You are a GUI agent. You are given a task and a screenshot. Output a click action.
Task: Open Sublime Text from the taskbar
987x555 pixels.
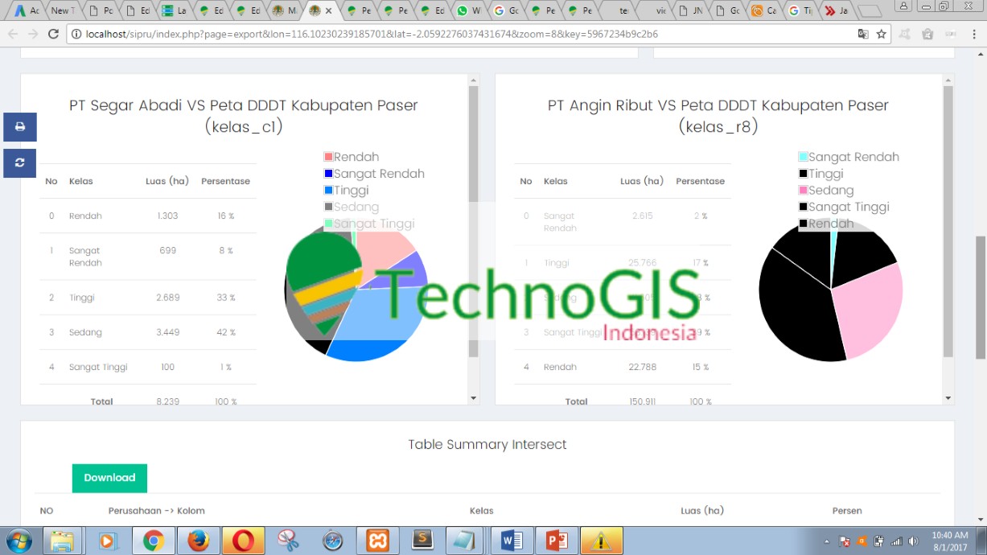[423, 541]
